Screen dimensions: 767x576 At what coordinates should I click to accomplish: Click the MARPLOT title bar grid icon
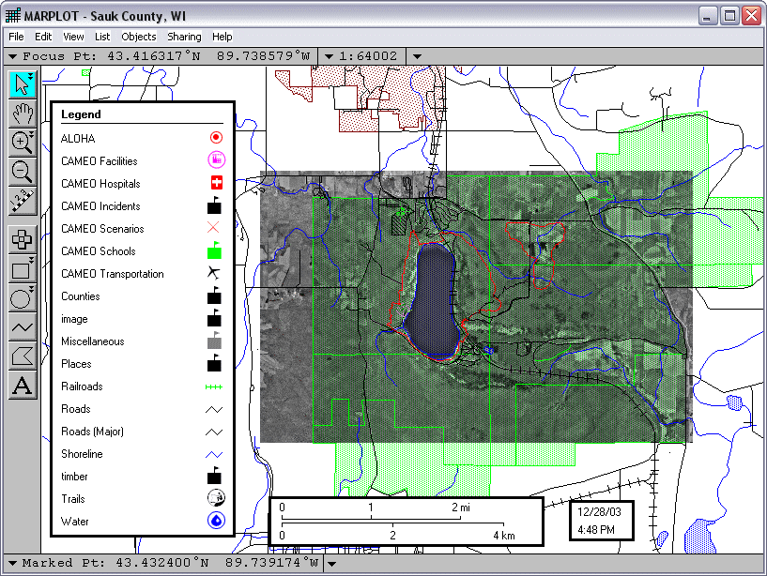(x=13, y=16)
